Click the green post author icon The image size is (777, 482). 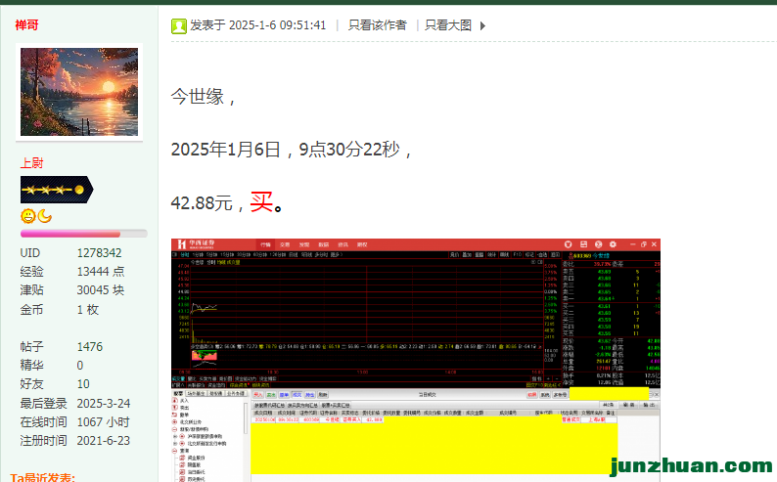[178, 25]
